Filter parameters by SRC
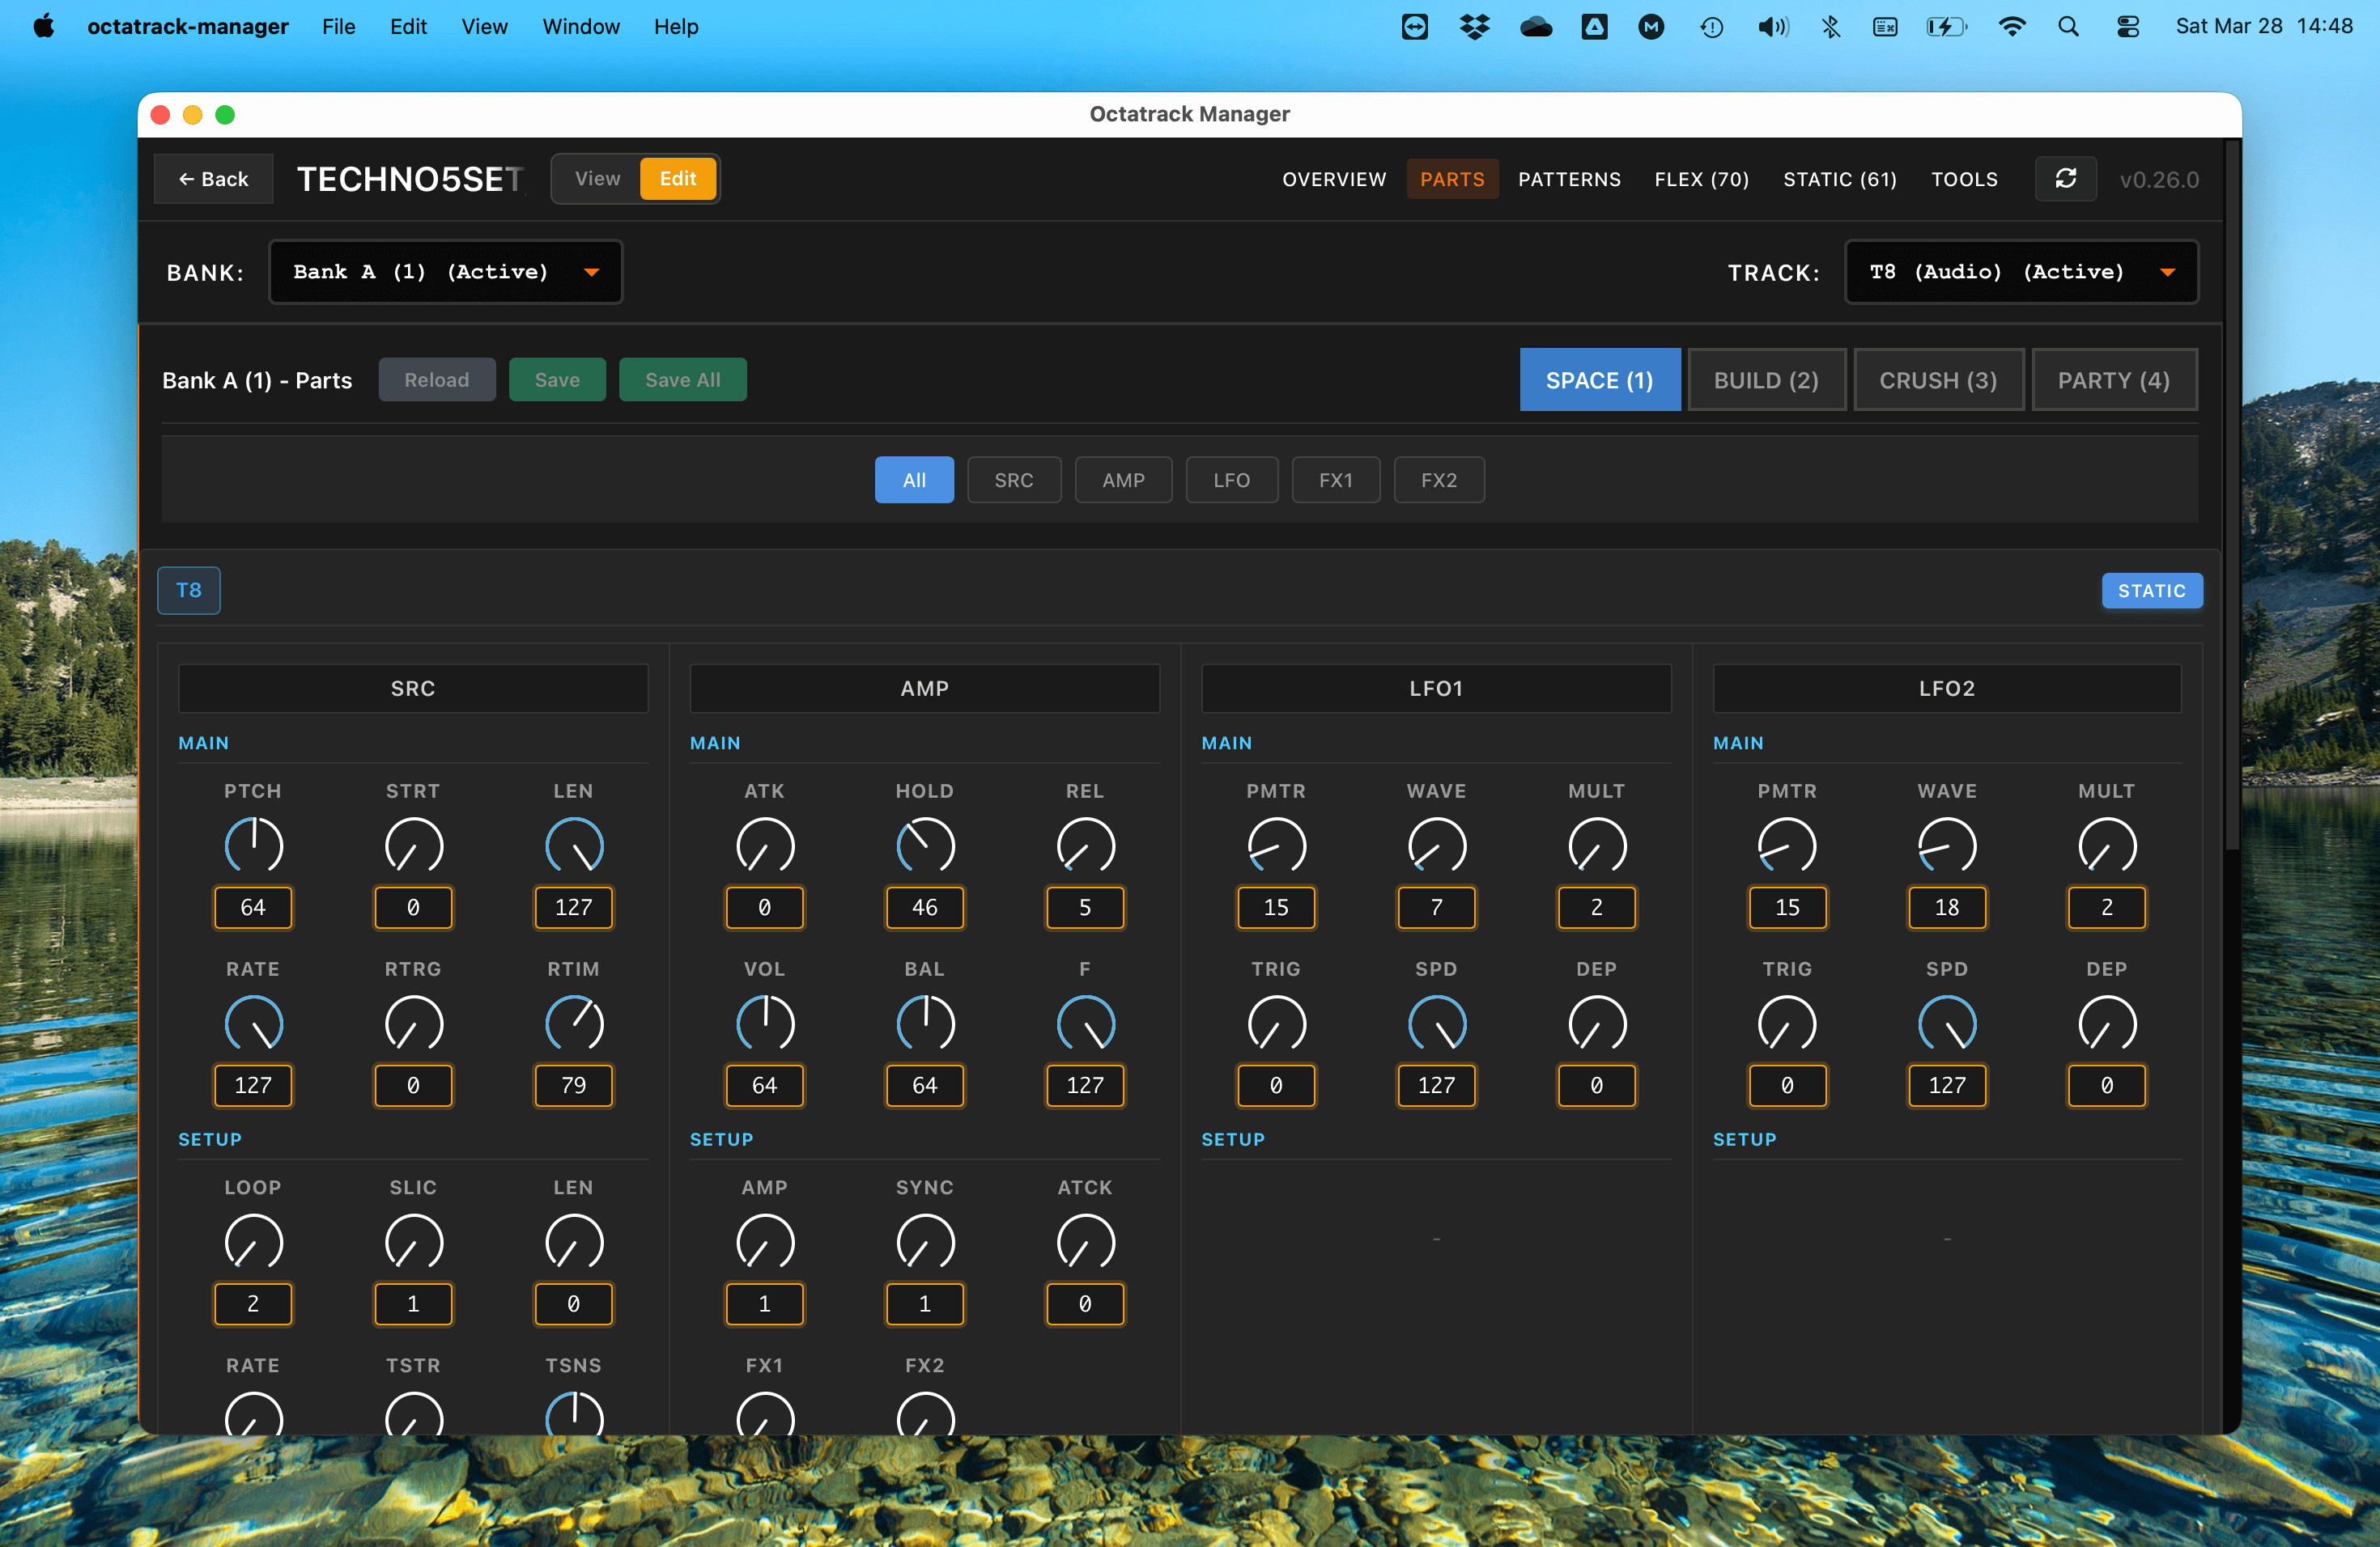 tap(1014, 480)
